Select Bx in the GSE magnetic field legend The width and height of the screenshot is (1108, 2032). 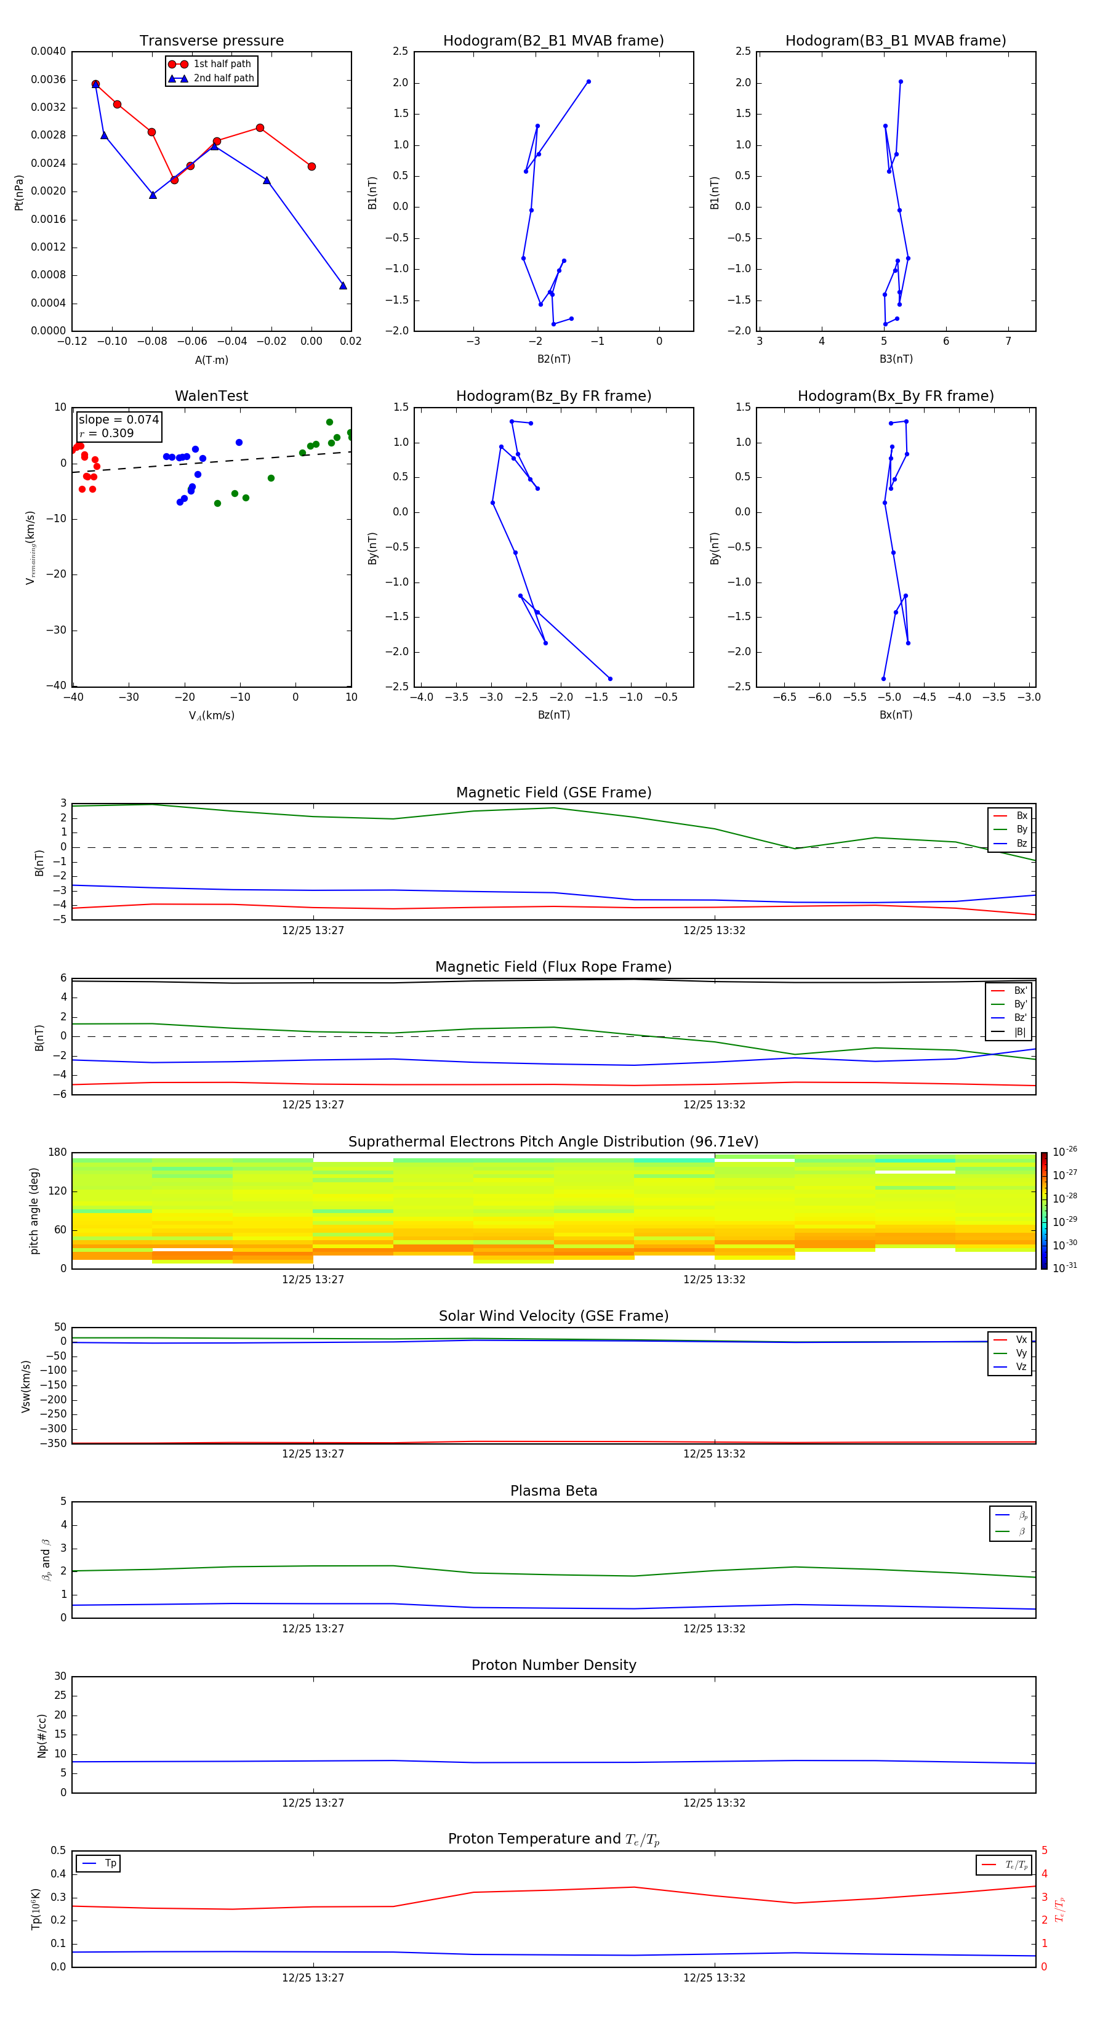[x=1010, y=816]
